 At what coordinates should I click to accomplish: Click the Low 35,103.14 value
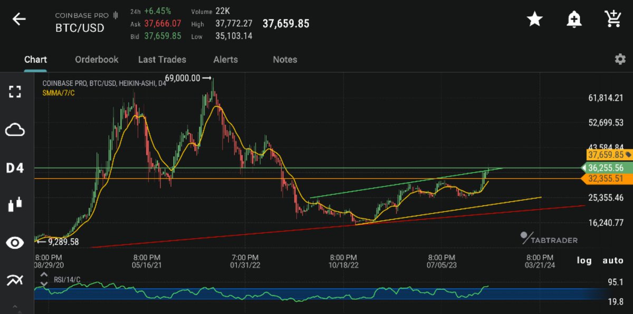234,36
